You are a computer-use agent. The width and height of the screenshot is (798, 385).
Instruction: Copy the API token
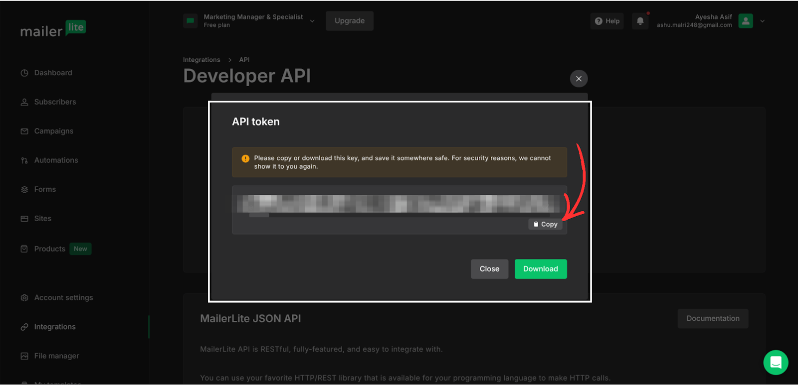pos(546,224)
